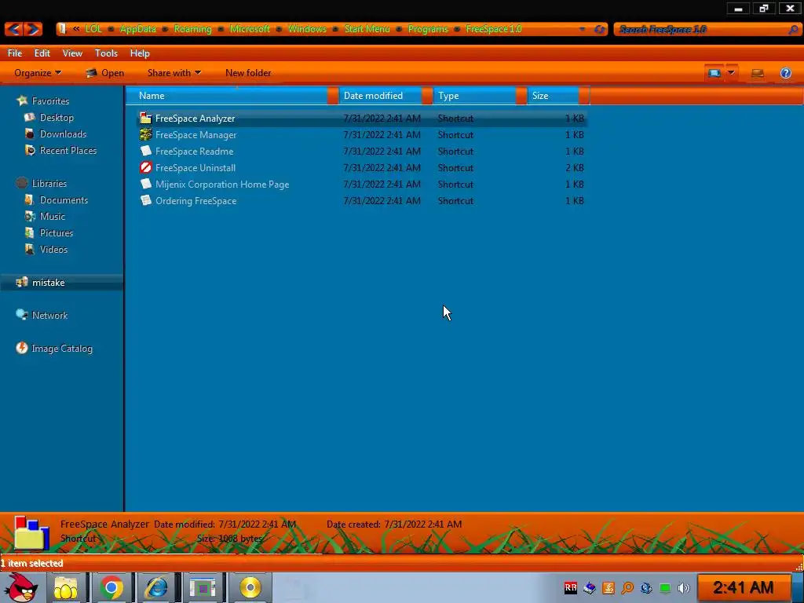Click the magnifier tray icon
This screenshot has height=603, width=804.
[627, 587]
